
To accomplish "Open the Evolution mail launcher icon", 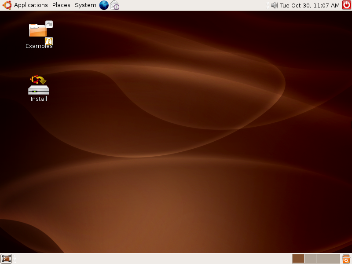I will (114, 5).
